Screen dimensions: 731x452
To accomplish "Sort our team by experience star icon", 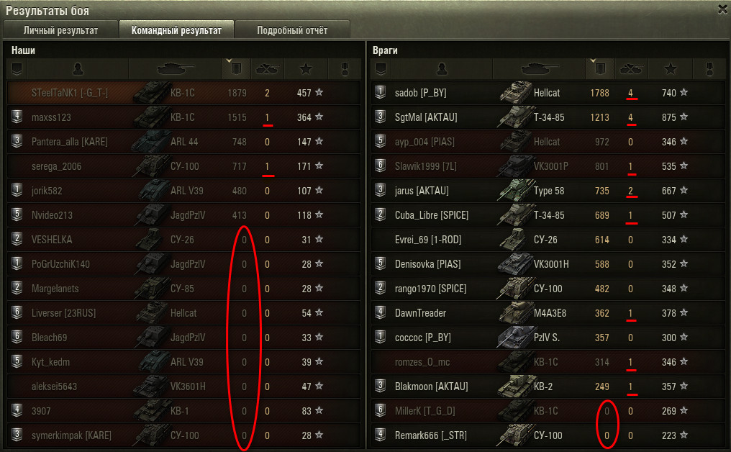I will click(306, 69).
